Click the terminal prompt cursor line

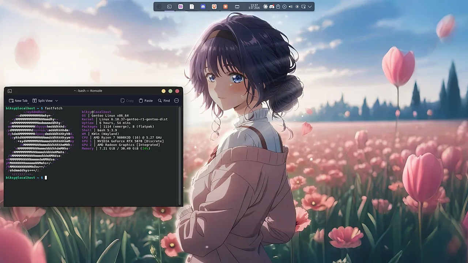26,178
